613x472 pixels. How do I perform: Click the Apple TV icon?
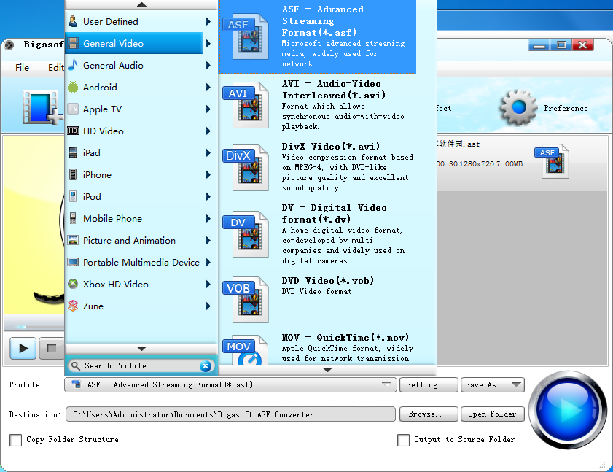coord(73,109)
